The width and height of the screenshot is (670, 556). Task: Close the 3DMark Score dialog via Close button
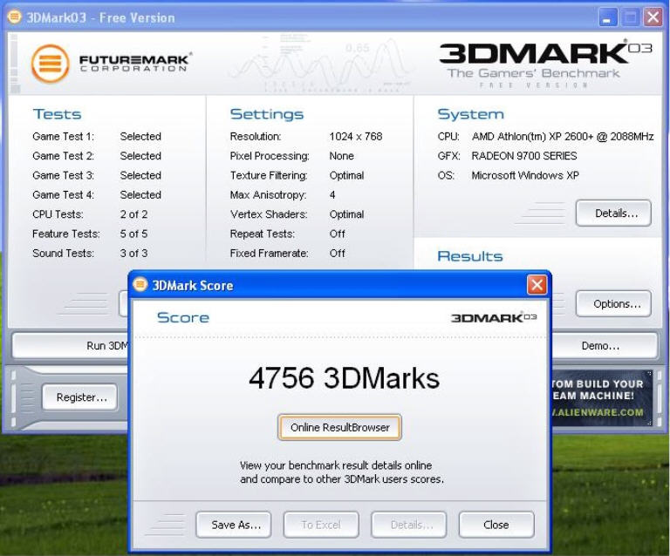point(496,525)
